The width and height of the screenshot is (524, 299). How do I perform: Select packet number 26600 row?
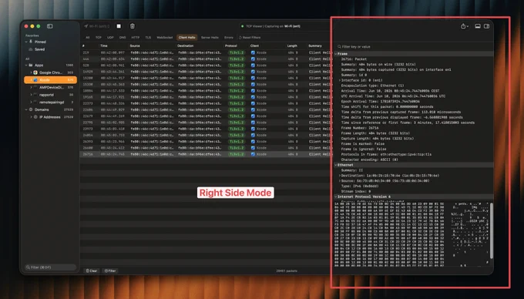[207, 148]
